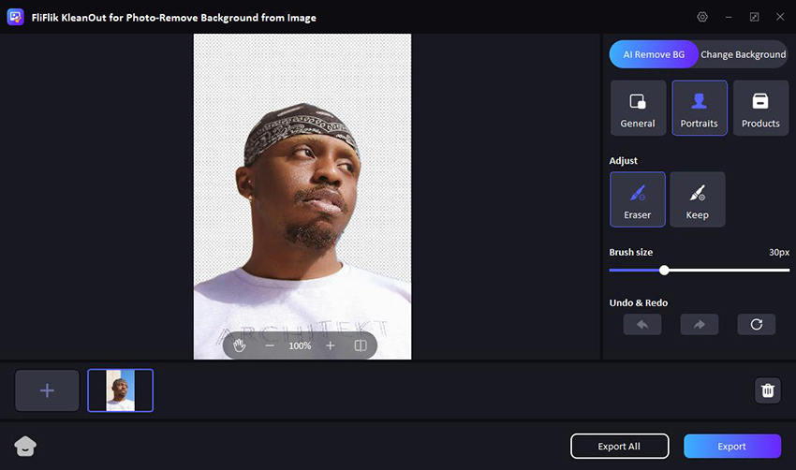Select the Eraser brush mode
This screenshot has height=470, width=796.
coord(638,199)
